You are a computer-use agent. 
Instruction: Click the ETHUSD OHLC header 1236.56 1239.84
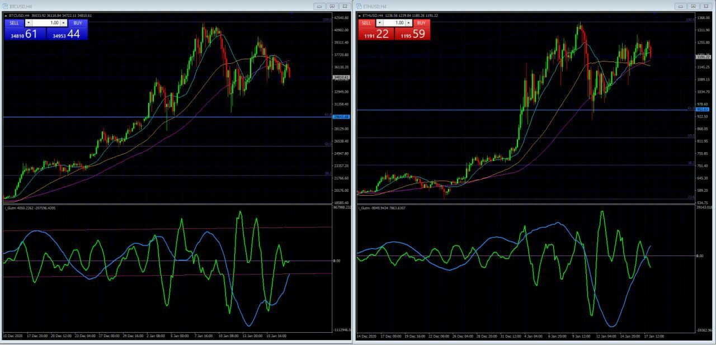point(399,16)
